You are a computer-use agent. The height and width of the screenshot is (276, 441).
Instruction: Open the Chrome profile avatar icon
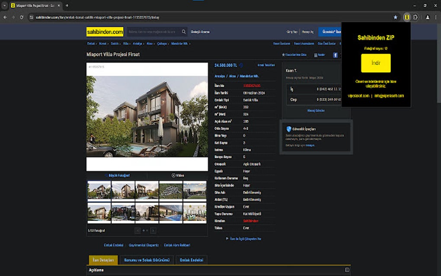tap(428, 17)
